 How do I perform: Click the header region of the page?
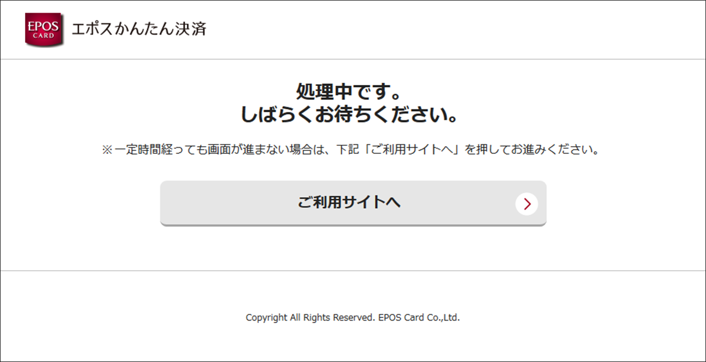pos(353,28)
